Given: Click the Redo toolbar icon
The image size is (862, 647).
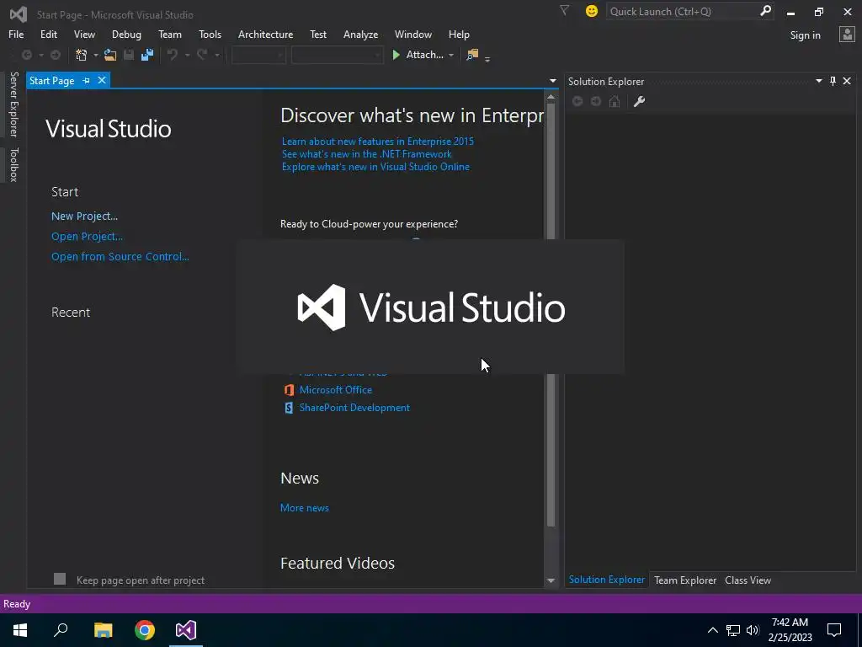Looking at the screenshot, I should tap(202, 55).
